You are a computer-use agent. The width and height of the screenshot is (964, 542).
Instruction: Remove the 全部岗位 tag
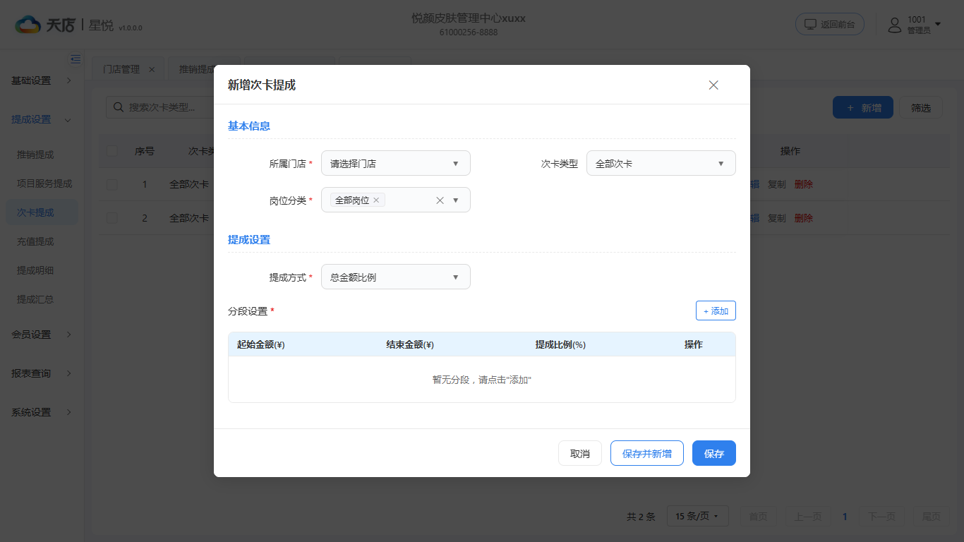(x=376, y=200)
